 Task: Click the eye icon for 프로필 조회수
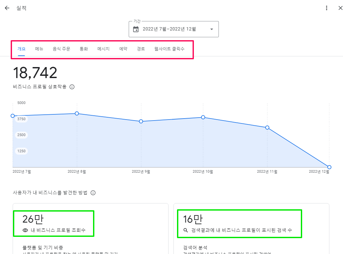pos(25,230)
